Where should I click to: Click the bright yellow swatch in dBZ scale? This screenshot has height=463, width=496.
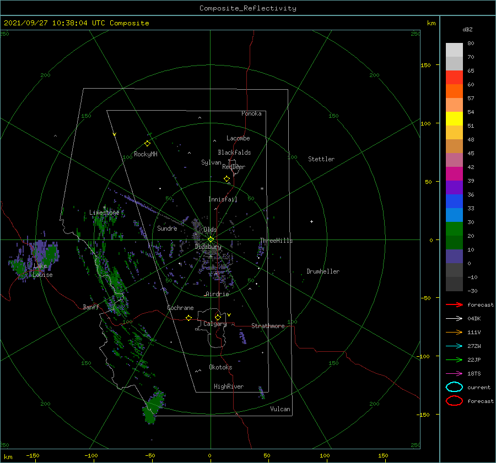tap(454, 119)
